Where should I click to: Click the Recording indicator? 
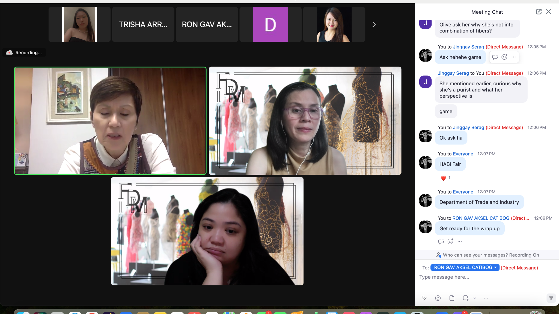[25, 53]
